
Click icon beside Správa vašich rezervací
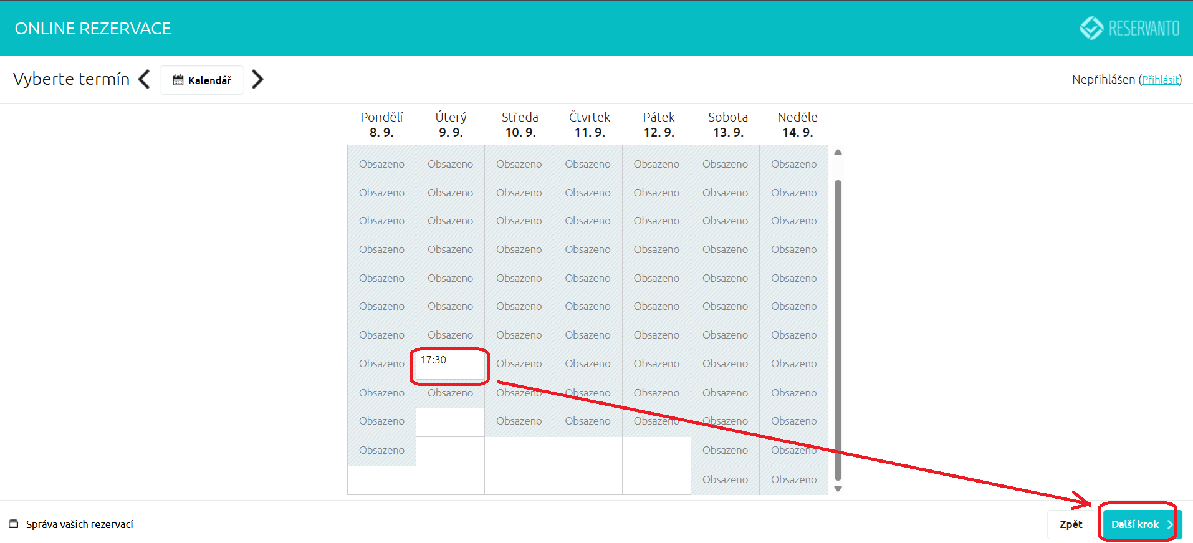point(14,524)
